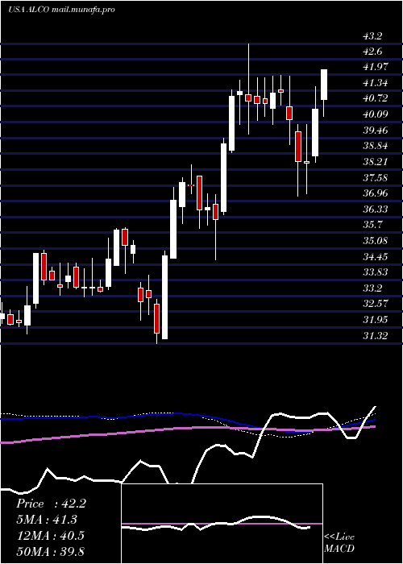403x564 pixels.
Task: Click inside the Live MACD inset chart
Action: 222,524
